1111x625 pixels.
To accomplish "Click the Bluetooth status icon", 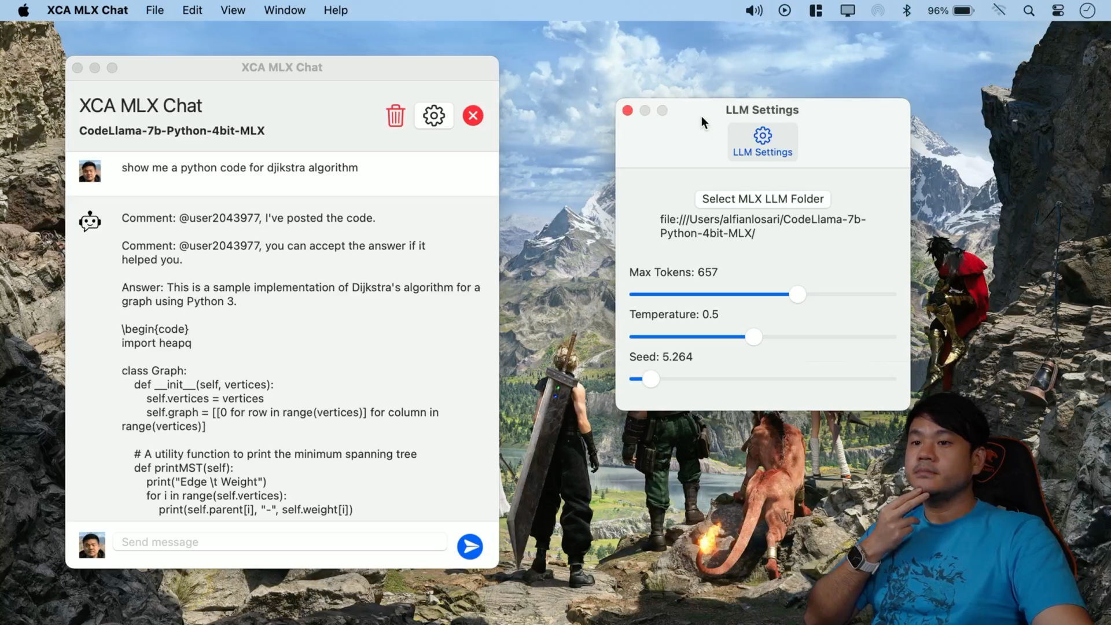I will [906, 10].
